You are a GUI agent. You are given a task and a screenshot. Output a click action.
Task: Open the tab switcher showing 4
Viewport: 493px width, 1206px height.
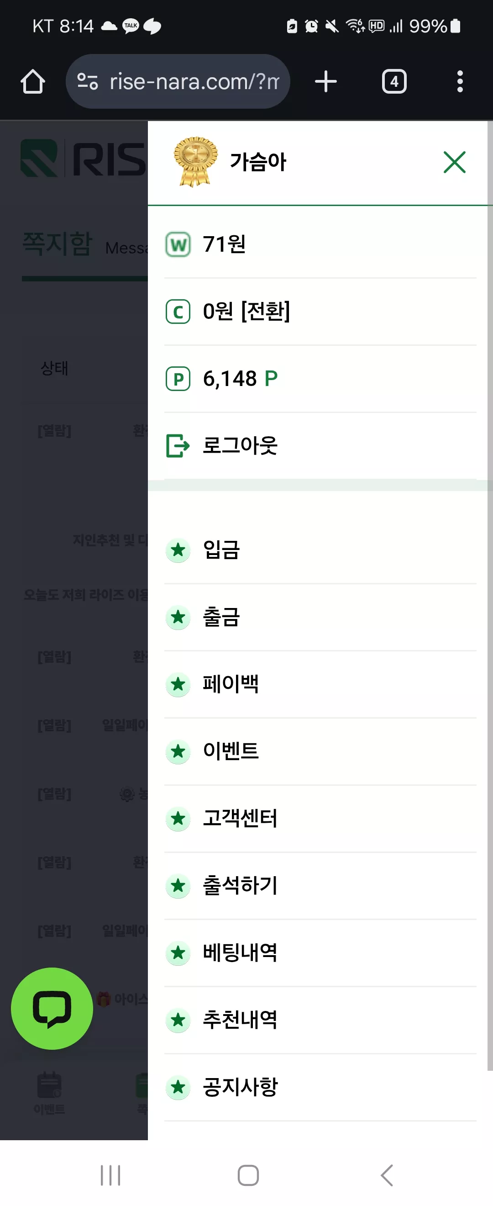(394, 81)
